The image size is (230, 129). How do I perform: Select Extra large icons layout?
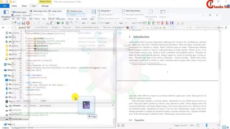pos(39,11)
